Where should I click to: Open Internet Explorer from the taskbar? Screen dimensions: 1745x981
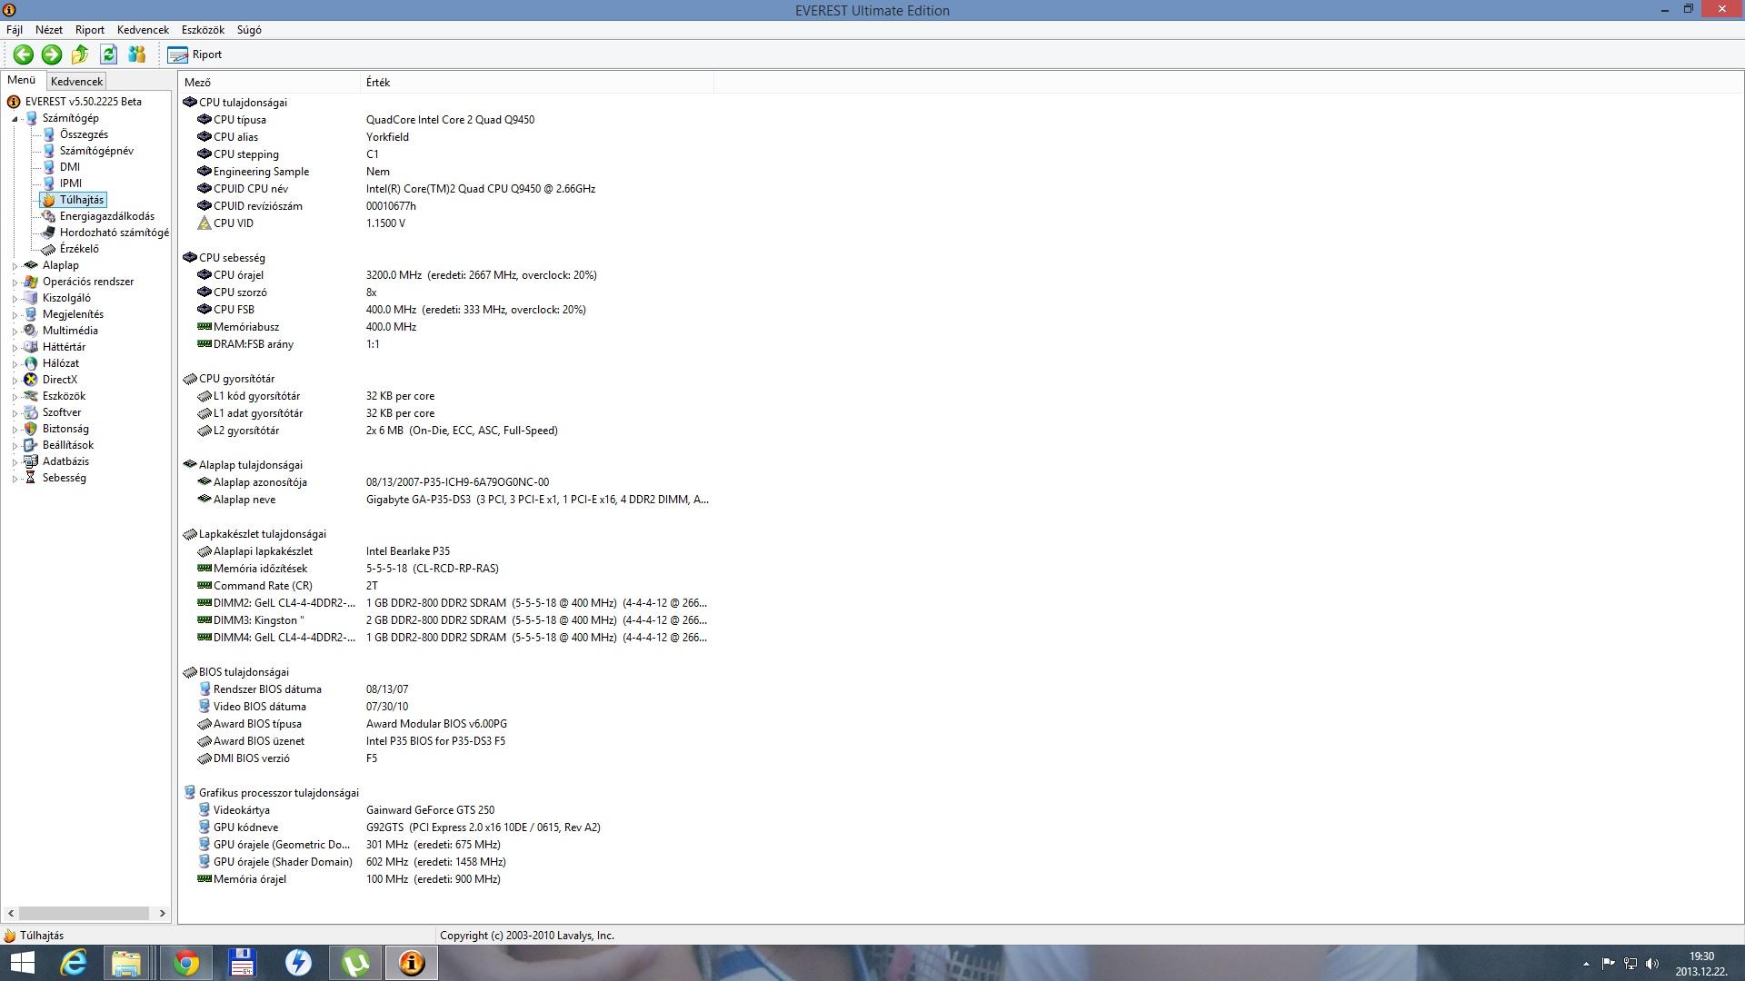tap(74, 963)
